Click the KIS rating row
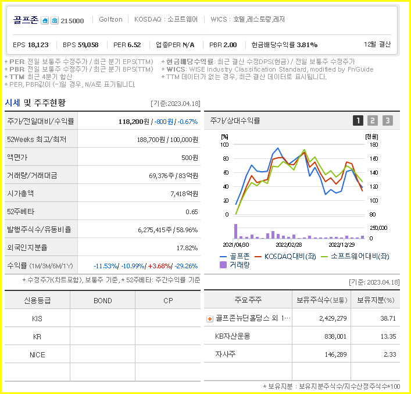Image resolution: width=411 pixels, height=394 pixels. tap(102, 318)
